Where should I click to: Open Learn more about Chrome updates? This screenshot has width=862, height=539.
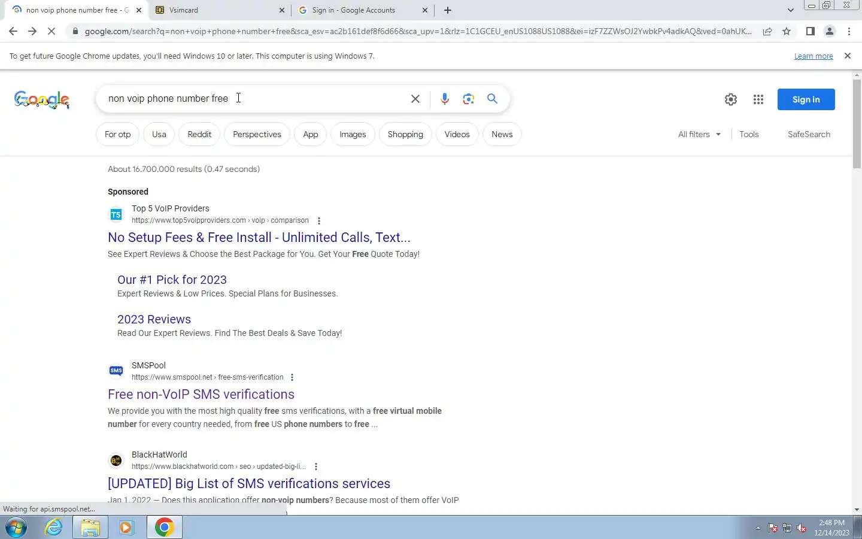coord(814,56)
